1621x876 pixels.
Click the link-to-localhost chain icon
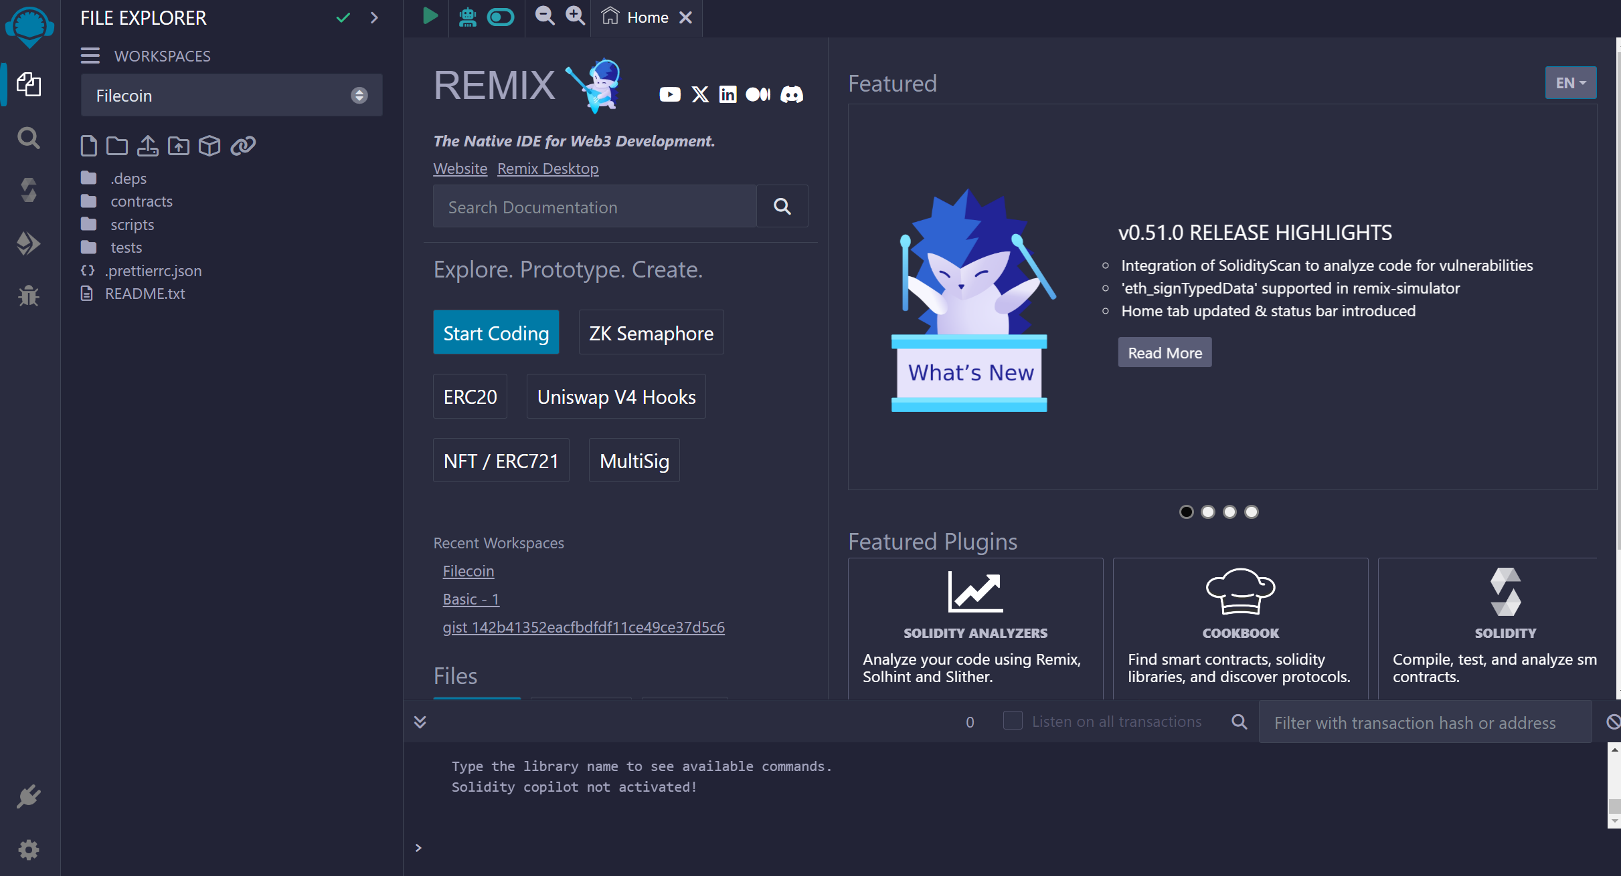[243, 145]
